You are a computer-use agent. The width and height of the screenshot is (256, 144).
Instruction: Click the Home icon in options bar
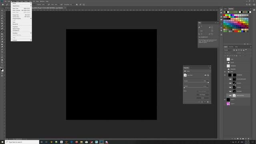(3, 4)
